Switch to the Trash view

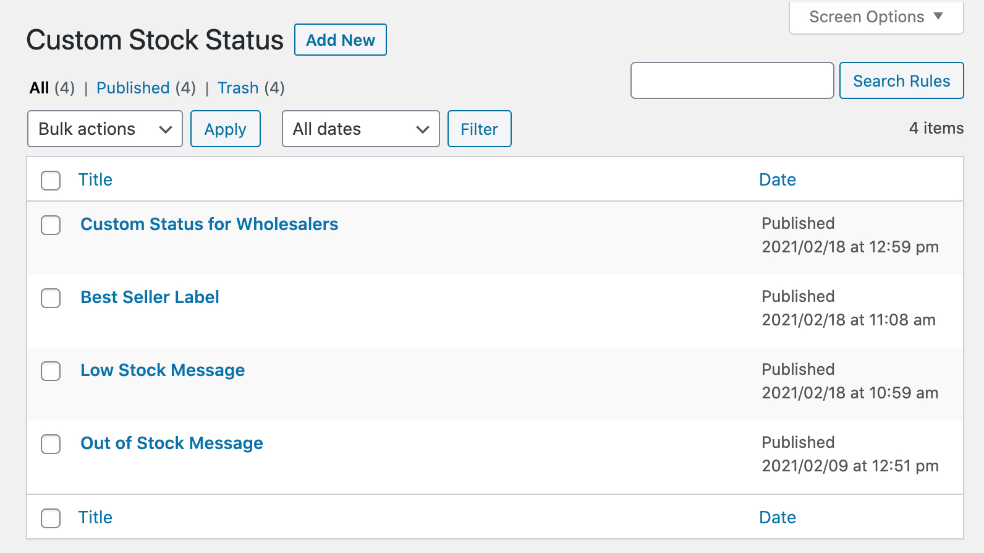[238, 88]
